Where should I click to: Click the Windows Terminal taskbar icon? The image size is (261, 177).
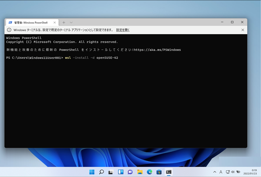169,172
